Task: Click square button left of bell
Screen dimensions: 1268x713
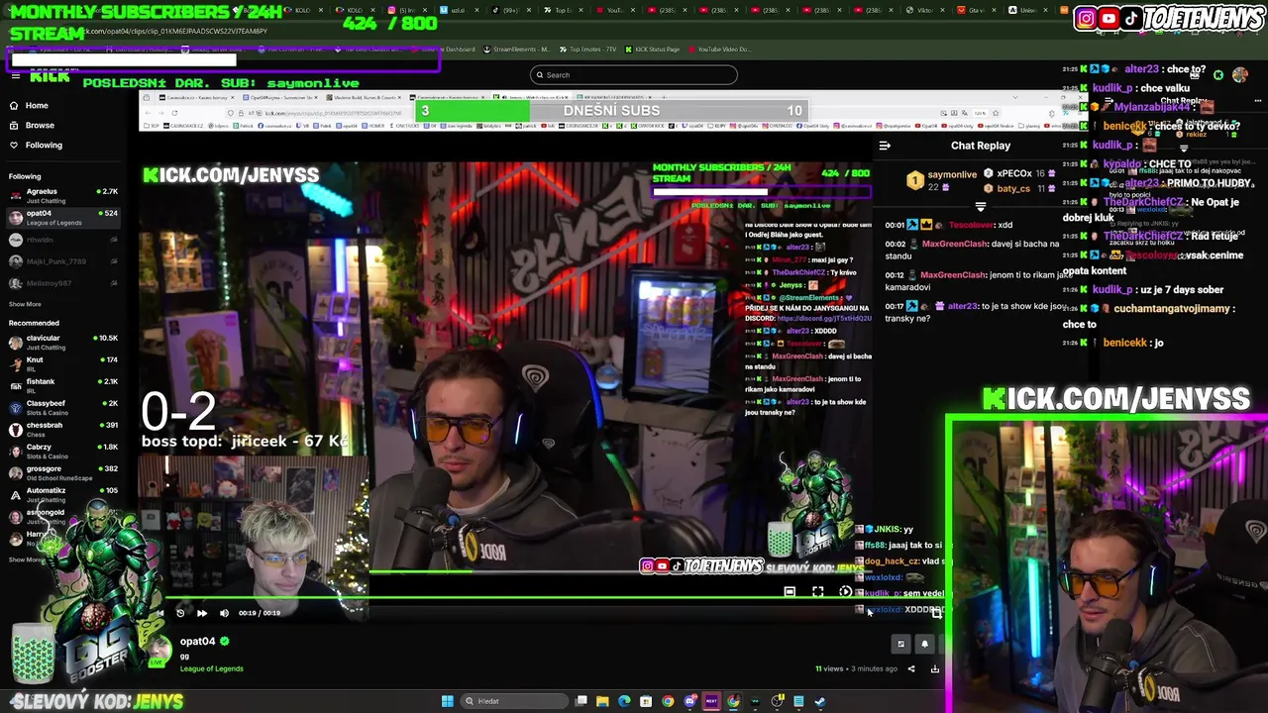Action: click(x=900, y=644)
